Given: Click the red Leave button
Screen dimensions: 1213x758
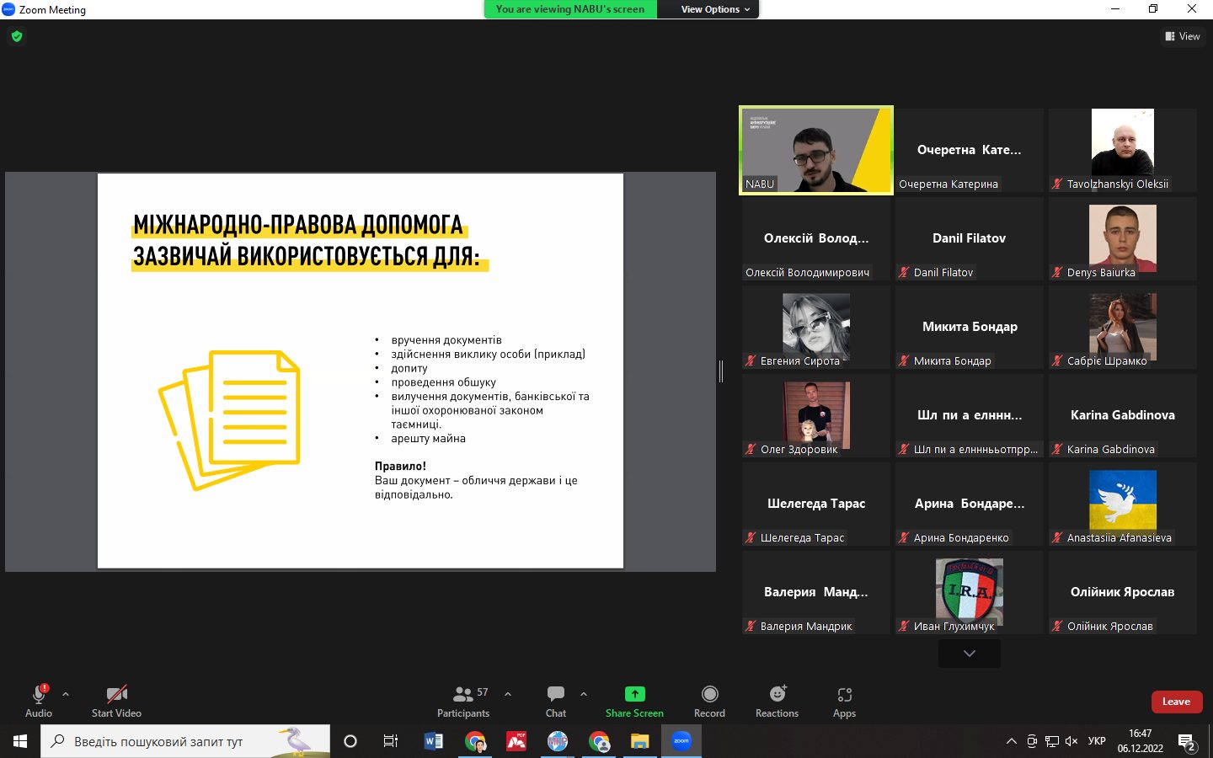Looking at the screenshot, I should 1176,702.
